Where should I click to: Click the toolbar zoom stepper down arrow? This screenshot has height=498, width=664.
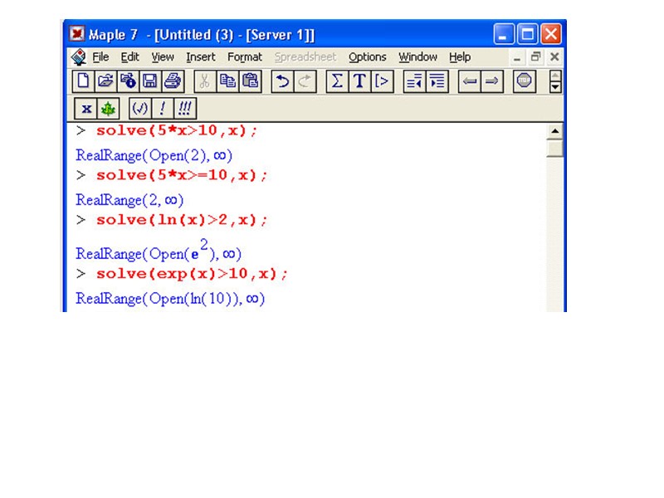[555, 87]
